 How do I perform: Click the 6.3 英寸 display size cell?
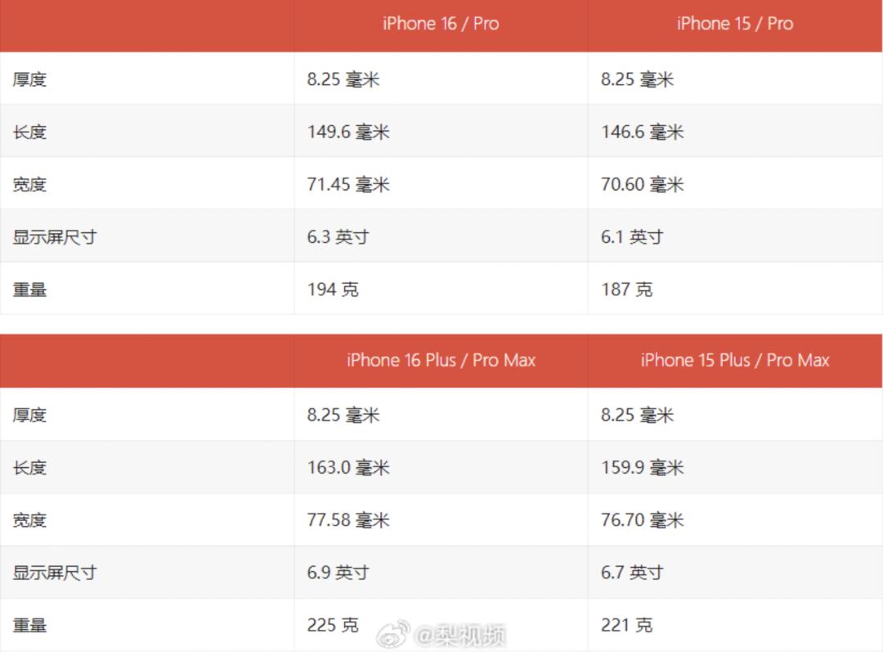338,236
